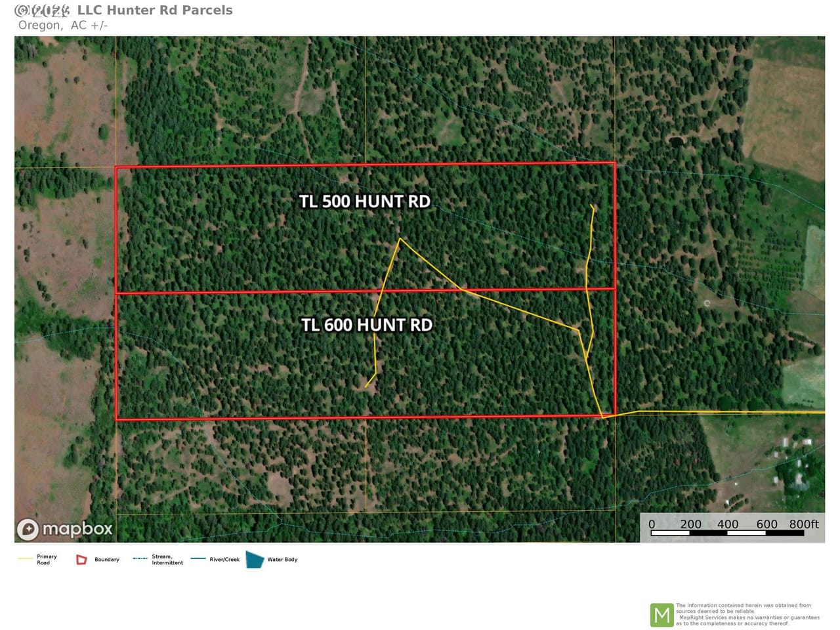Image resolution: width=840 pixels, height=630 pixels.
Task: Click the yellow Primary Road legend line
Action: 24,558
